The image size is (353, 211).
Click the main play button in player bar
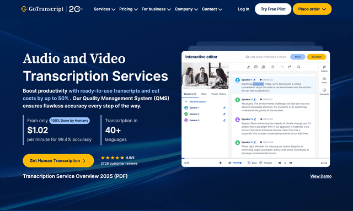[221, 163]
